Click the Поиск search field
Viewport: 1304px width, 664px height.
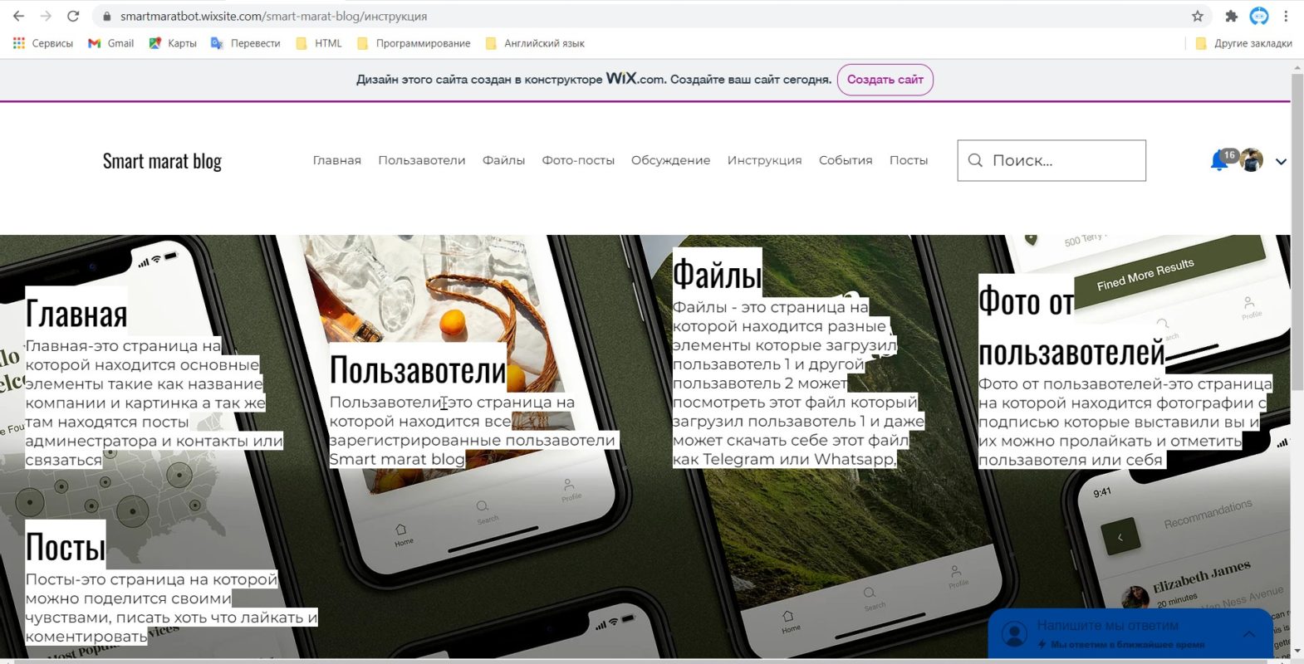coord(1052,160)
